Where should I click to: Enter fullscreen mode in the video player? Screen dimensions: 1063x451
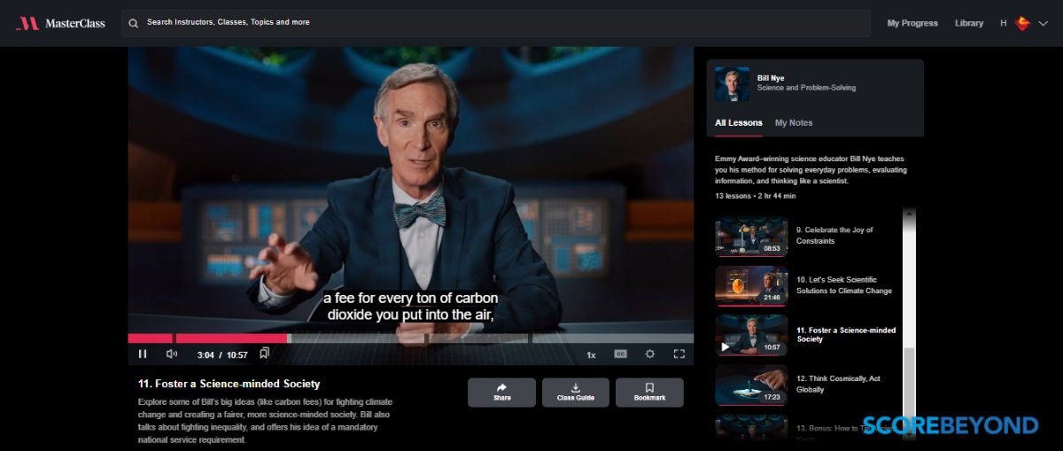[679, 354]
